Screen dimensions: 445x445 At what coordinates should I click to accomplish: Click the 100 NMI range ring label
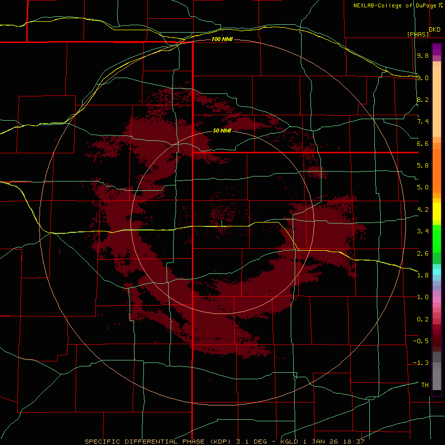pos(222,39)
